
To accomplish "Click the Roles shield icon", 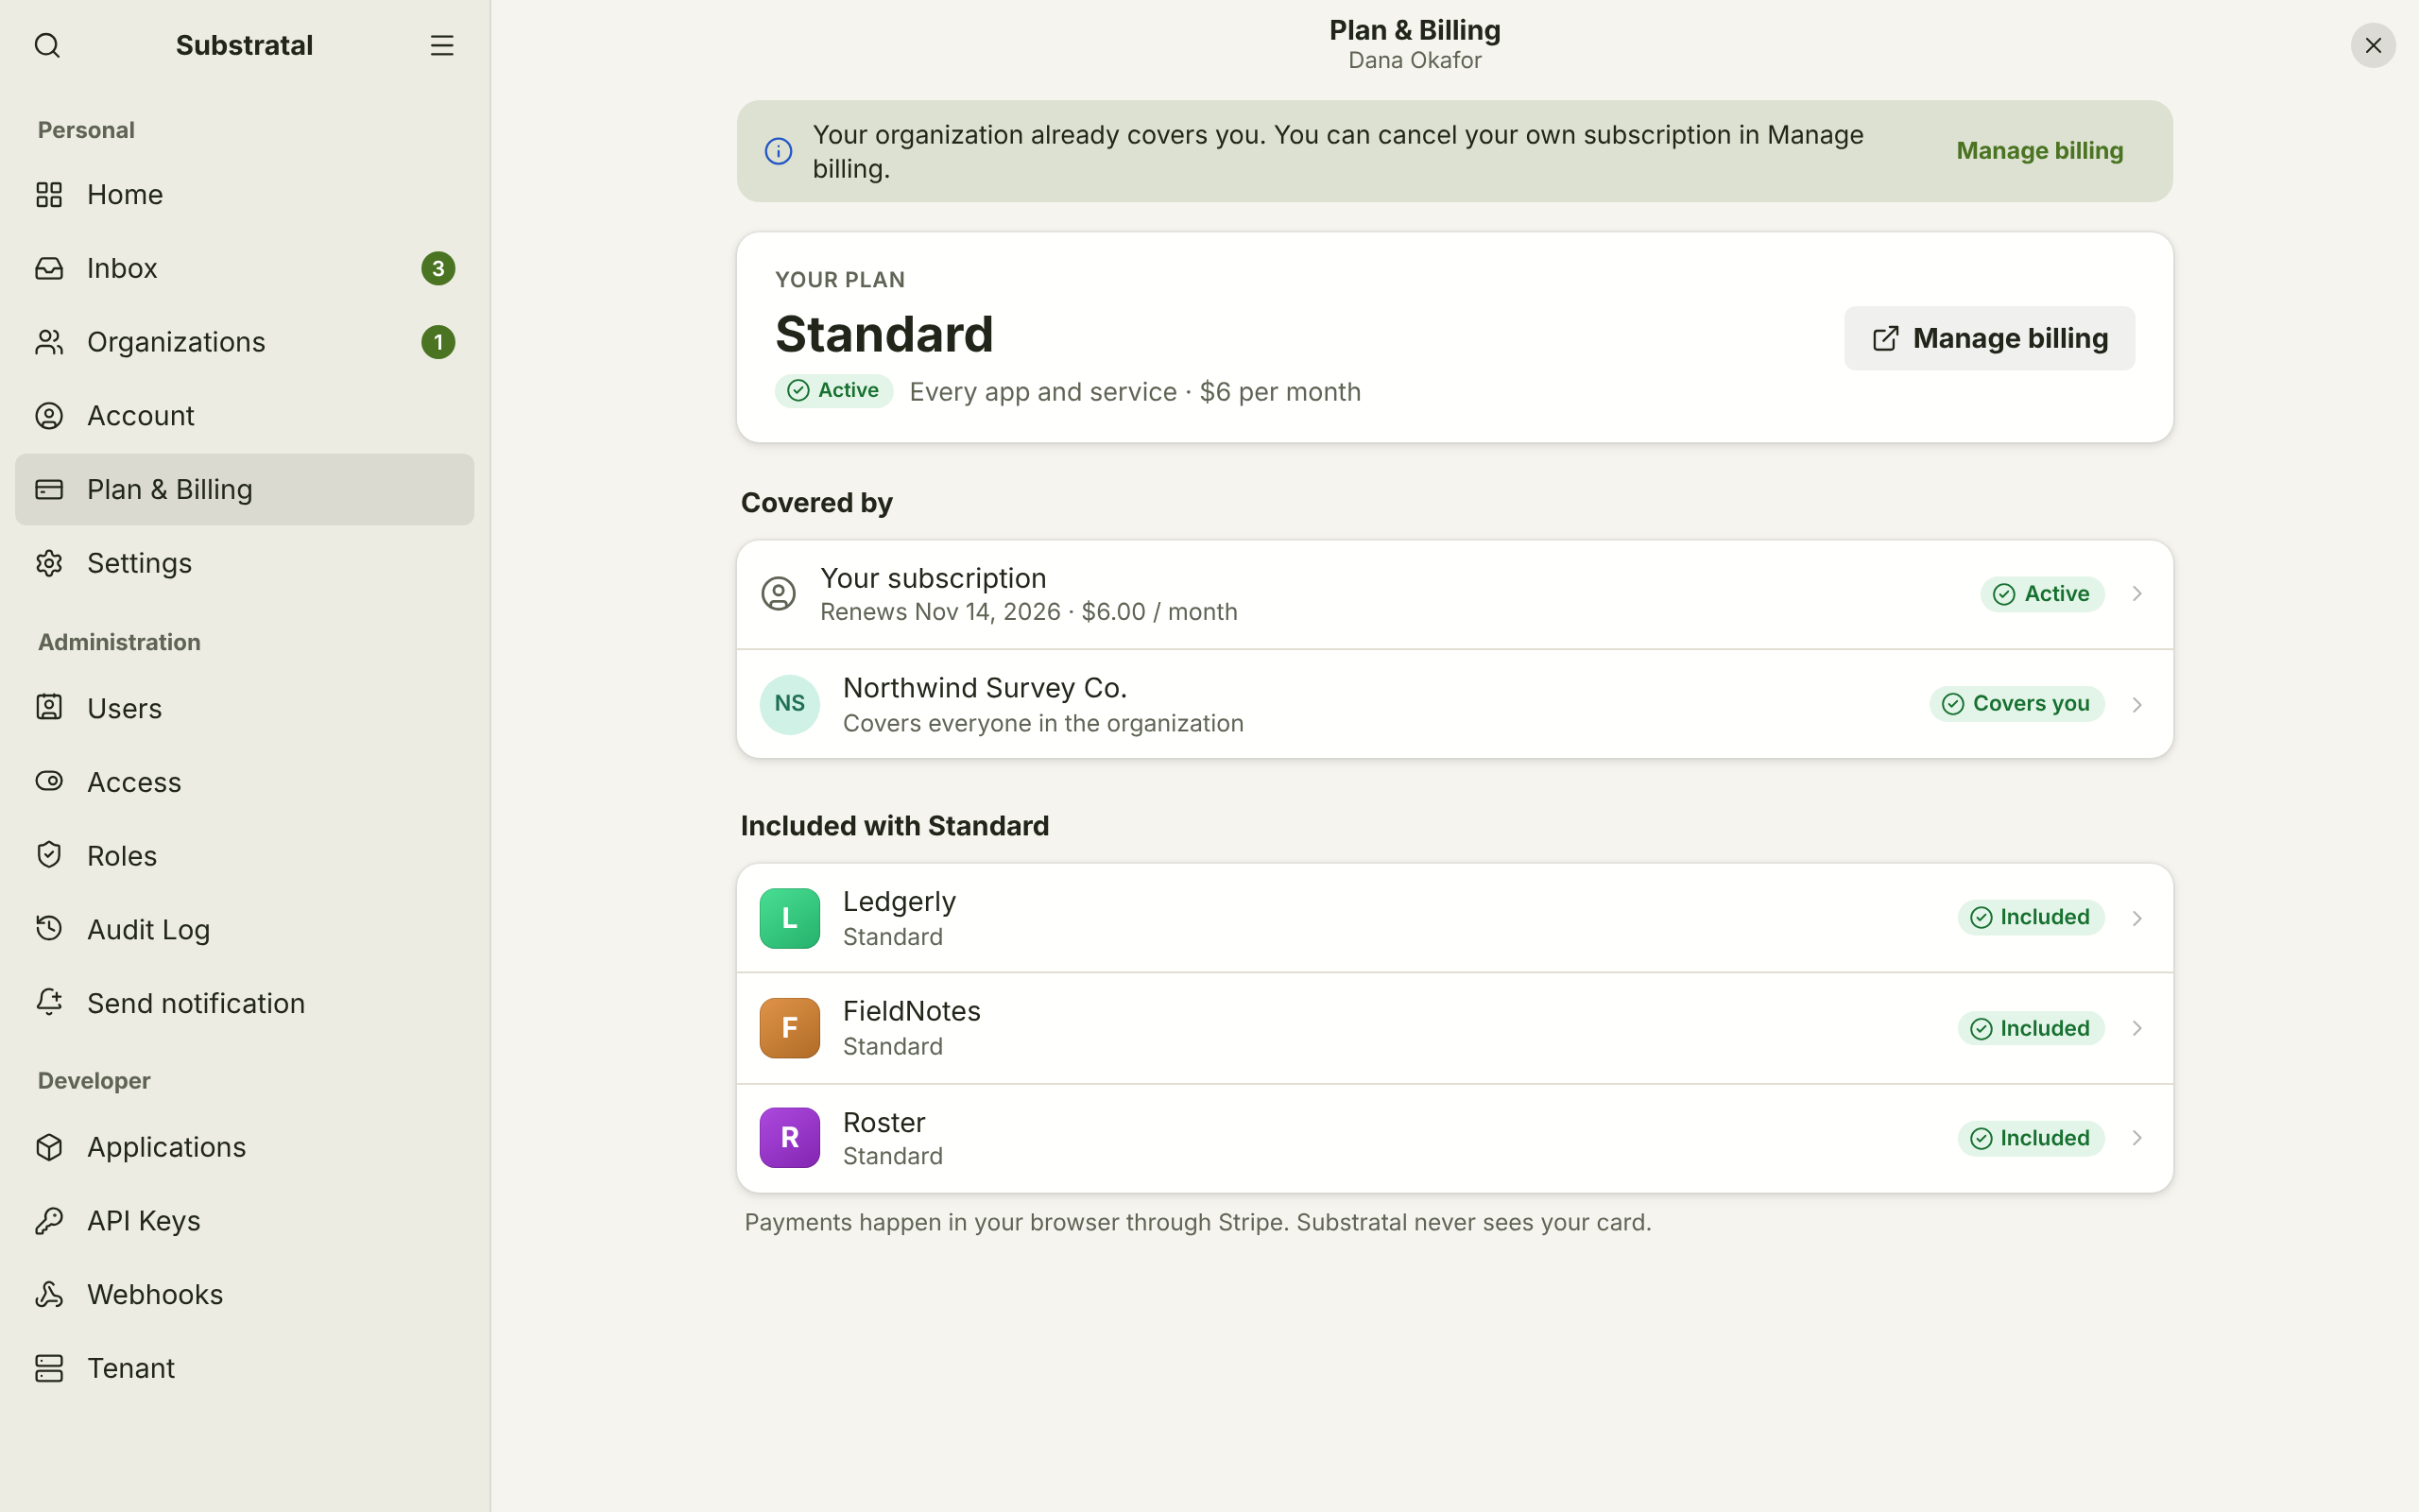I will tap(49, 855).
